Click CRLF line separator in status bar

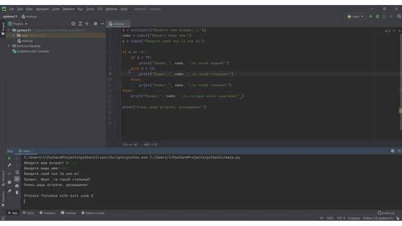pos(330,218)
